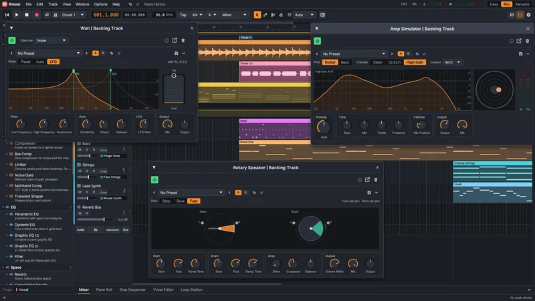
Task: Delete the Wah effect with its trash icon
Action: click(183, 41)
